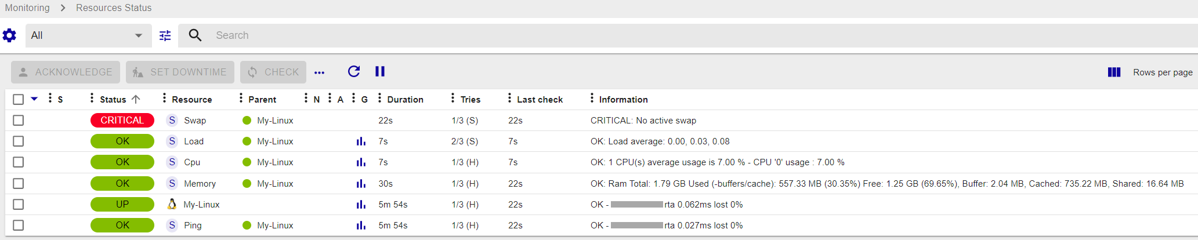The image size is (1198, 240).
Task: Open the column selection icon
Action: point(1114,72)
